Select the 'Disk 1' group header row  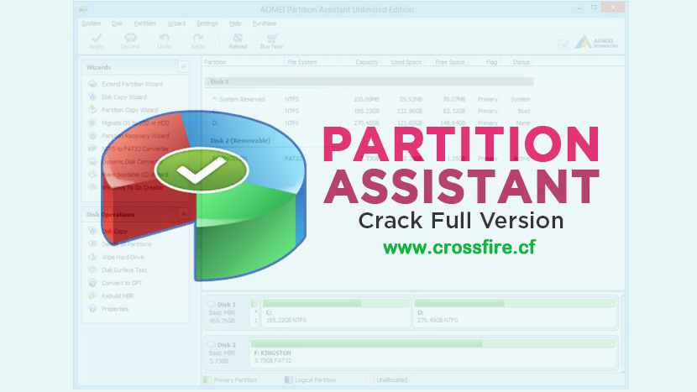coord(369,81)
